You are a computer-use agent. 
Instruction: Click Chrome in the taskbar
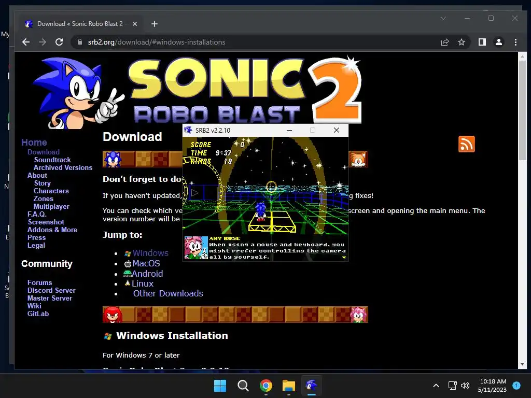point(266,386)
